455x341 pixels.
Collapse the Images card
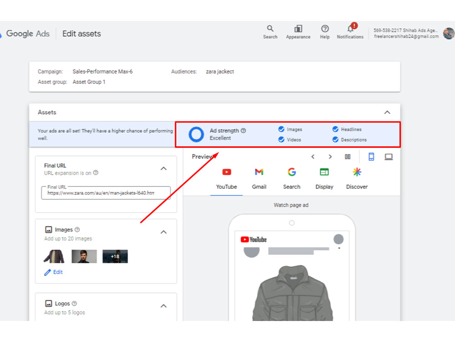tap(164, 232)
